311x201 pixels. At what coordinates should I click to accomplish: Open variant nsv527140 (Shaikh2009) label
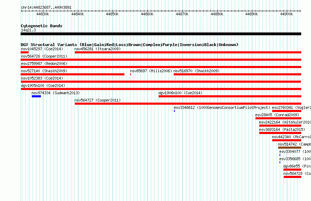(44, 71)
